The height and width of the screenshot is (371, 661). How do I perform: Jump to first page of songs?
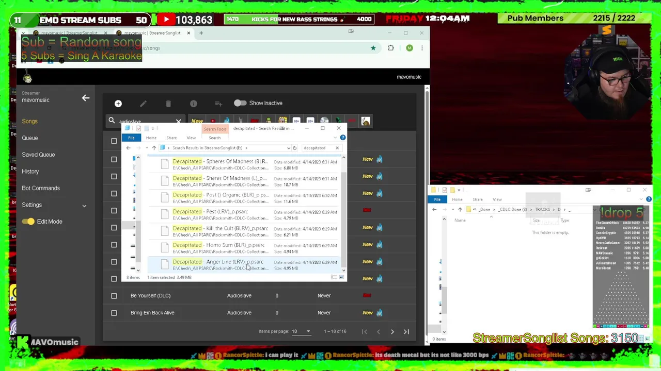(x=364, y=332)
